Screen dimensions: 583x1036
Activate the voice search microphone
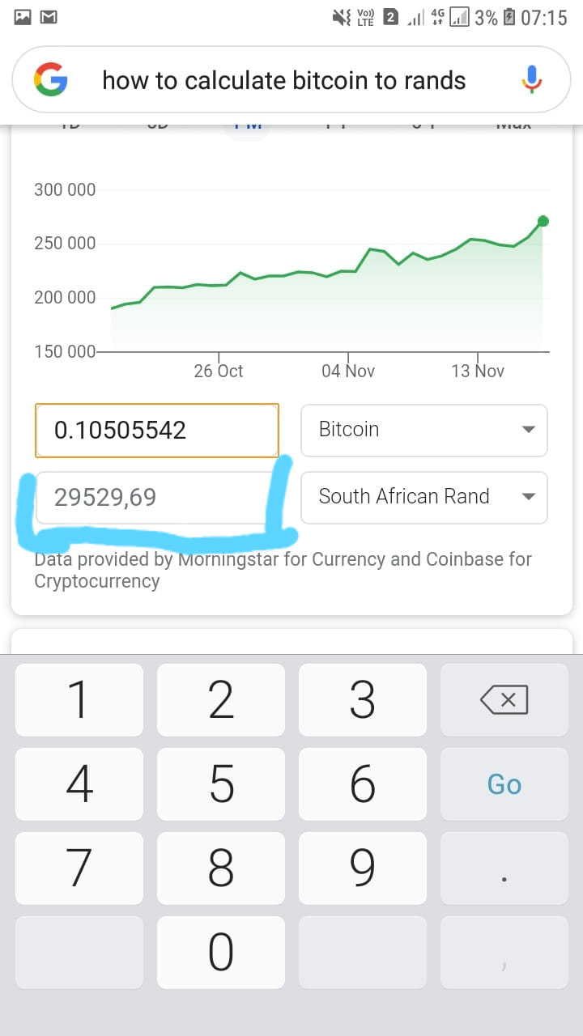point(531,80)
